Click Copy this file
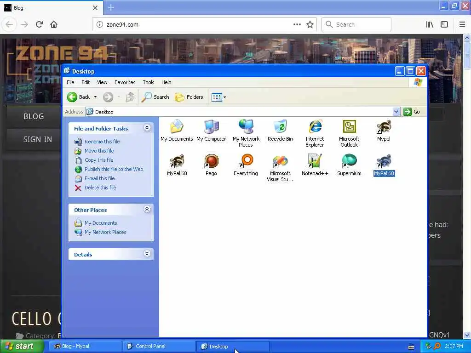The height and width of the screenshot is (353, 471). coord(99,160)
